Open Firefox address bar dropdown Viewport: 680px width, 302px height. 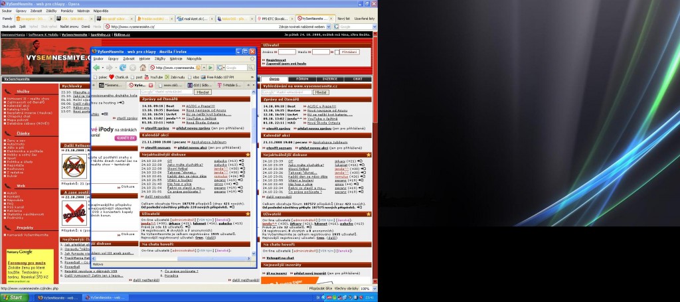204,68
